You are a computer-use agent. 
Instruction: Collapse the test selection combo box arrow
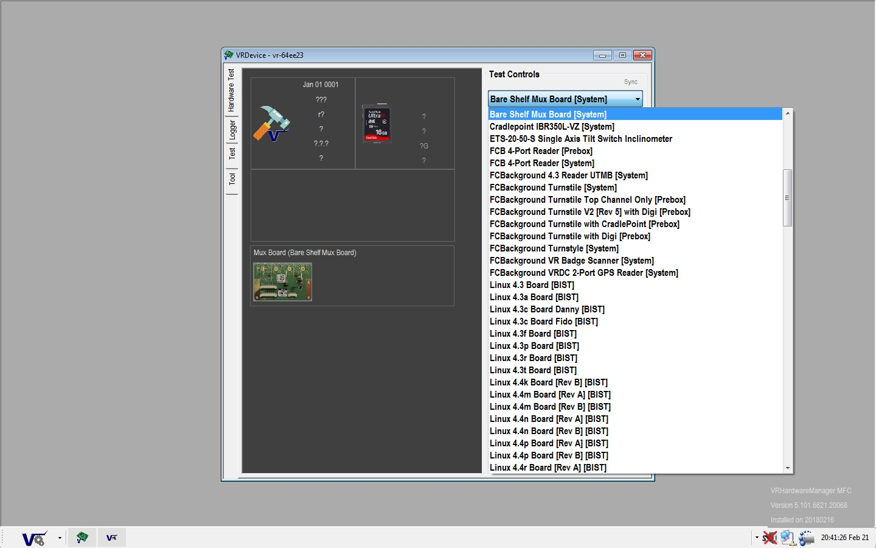coord(637,99)
